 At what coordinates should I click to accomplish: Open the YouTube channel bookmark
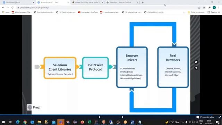point(88,12)
